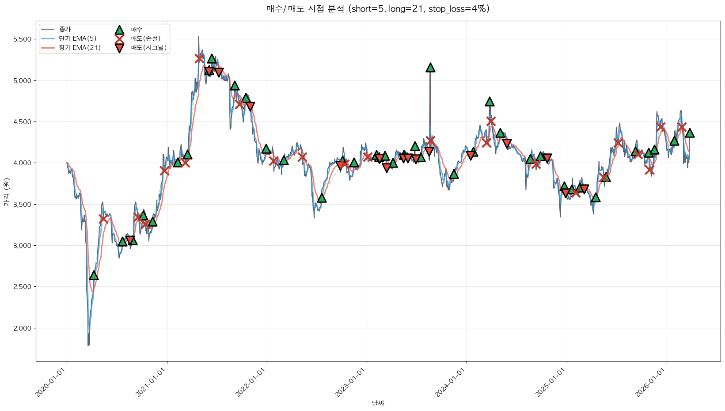Select the rightmost green buy marker on the chart

click(689, 133)
